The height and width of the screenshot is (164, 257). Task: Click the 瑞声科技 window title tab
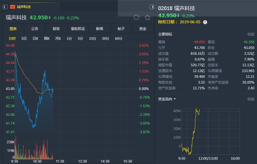pos(24,7)
